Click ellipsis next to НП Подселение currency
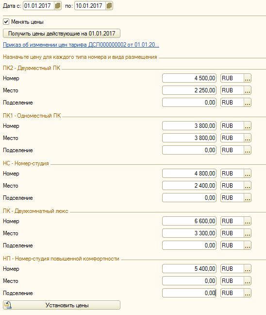 [248, 293]
